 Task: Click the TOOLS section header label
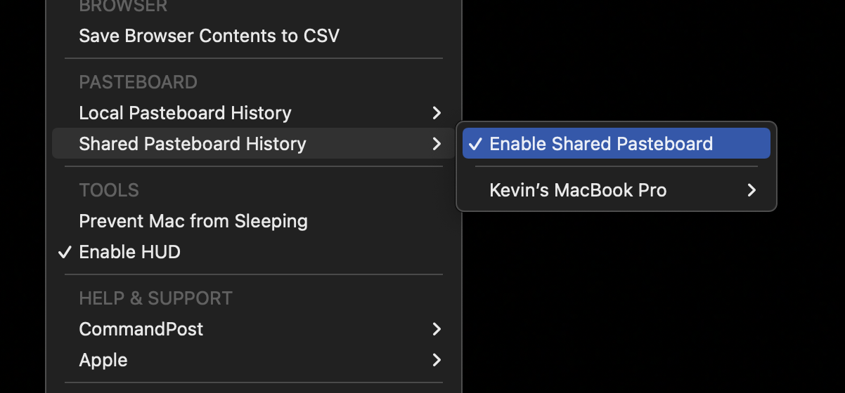click(109, 190)
